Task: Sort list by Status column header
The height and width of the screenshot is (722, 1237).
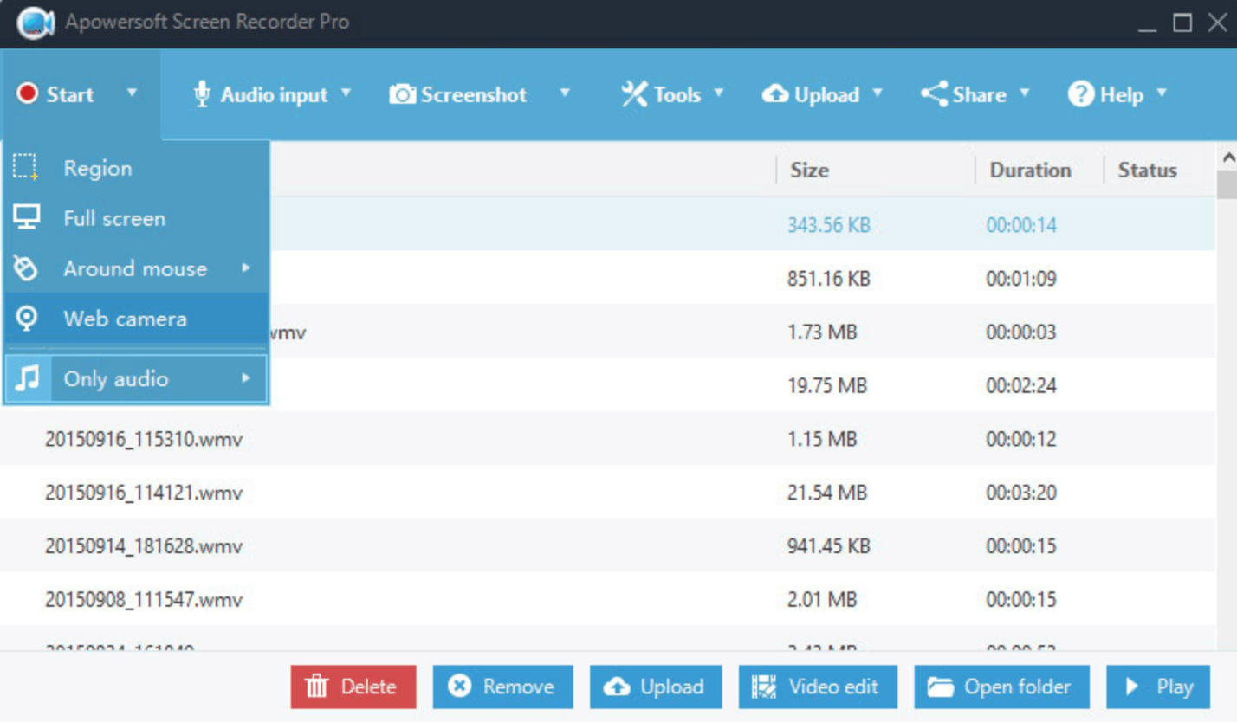Action: (x=1147, y=171)
